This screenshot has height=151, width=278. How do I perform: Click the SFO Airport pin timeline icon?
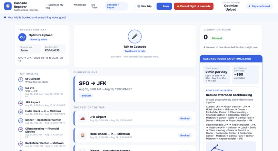[x=21, y=79]
